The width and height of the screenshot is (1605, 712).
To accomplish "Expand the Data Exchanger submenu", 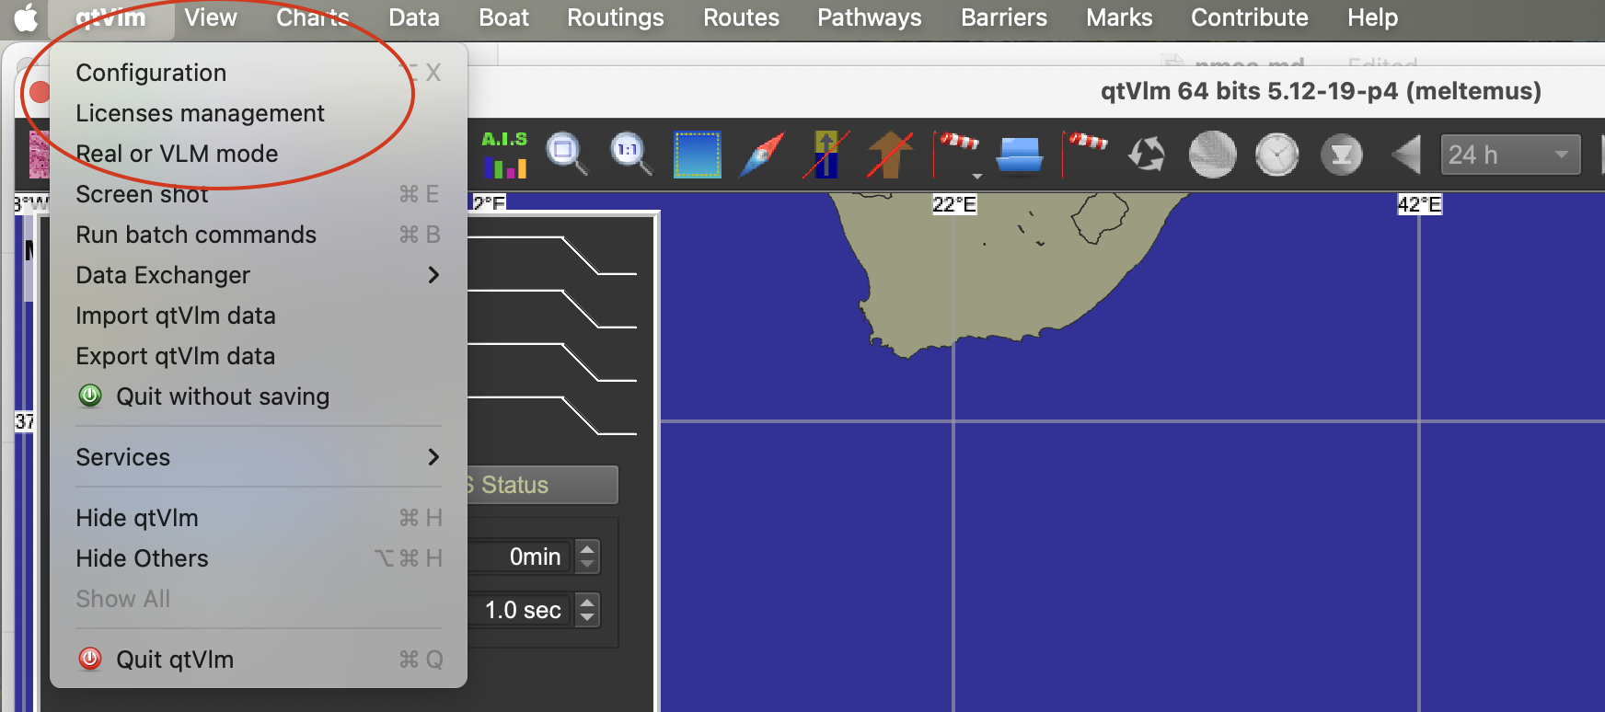I will [x=259, y=275].
